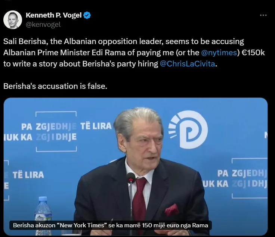Click "Sali Berisha" at the tweet's start
The image size is (275, 237).
click(25, 41)
